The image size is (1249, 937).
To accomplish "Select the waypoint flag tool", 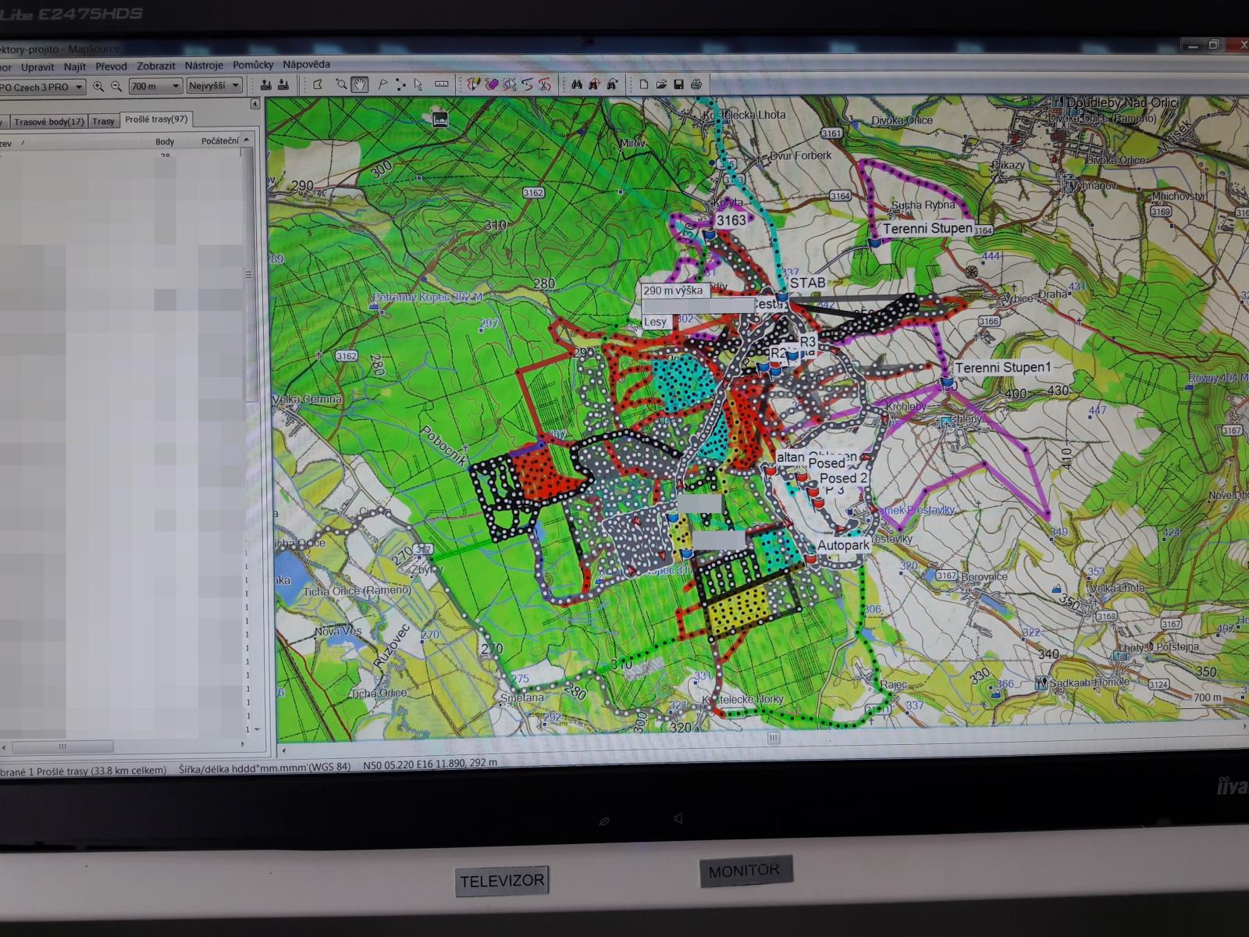I will click(383, 84).
